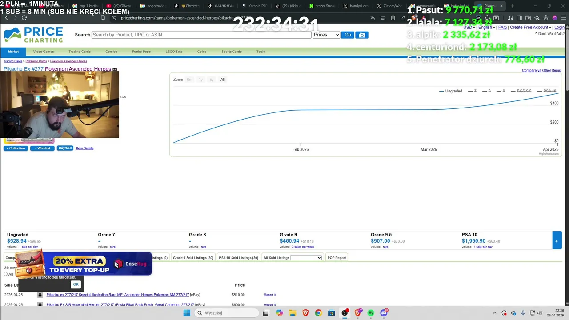Image resolution: width=569 pixels, height=320 pixels.
Task: Open the Brave icon with the notification badge
Action: coord(358,313)
